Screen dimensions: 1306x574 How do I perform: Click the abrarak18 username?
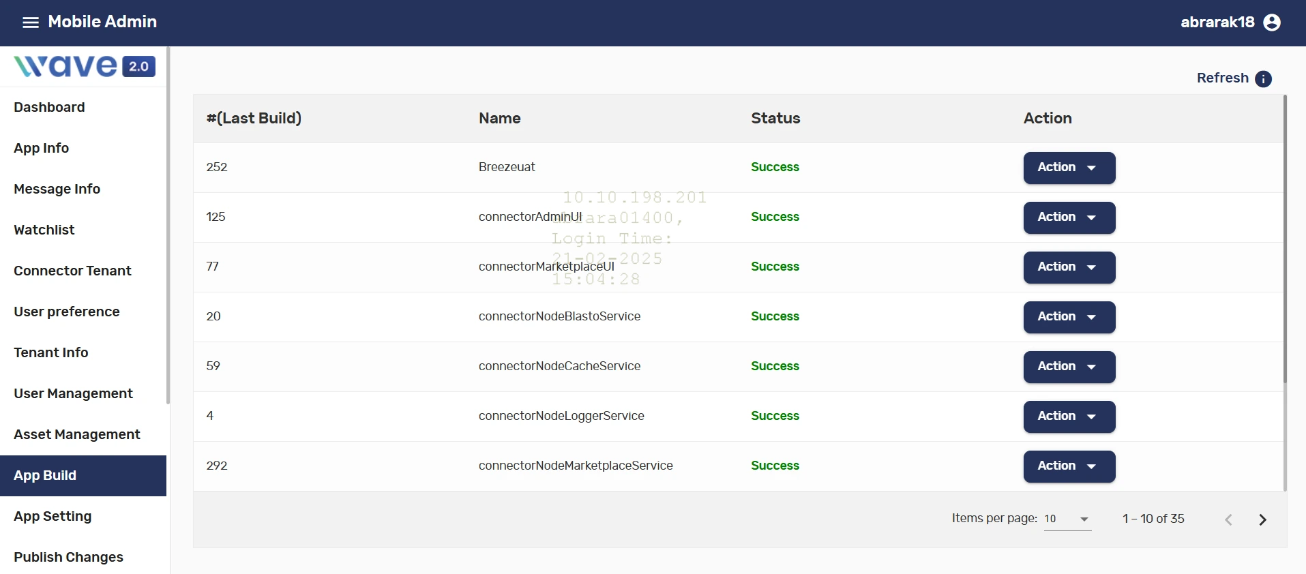coord(1217,22)
